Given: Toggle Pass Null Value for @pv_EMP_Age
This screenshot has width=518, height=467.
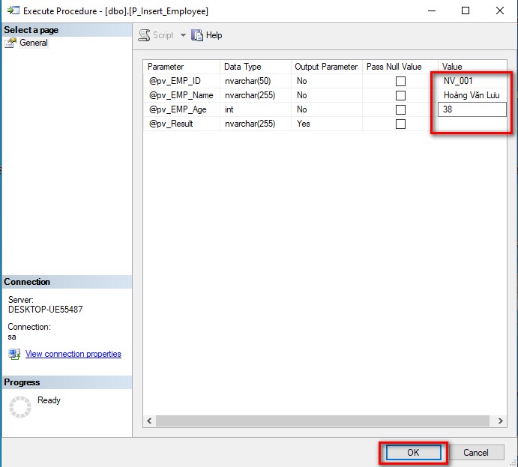Looking at the screenshot, I should [x=400, y=109].
